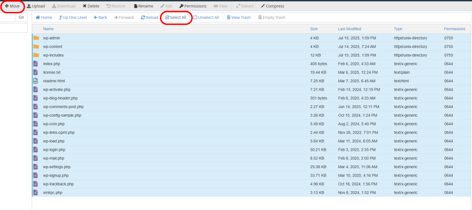The width and height of the screenshot is (472, 210).
Task: Open the Permissions dialog
Action: [x=193, y=6]
